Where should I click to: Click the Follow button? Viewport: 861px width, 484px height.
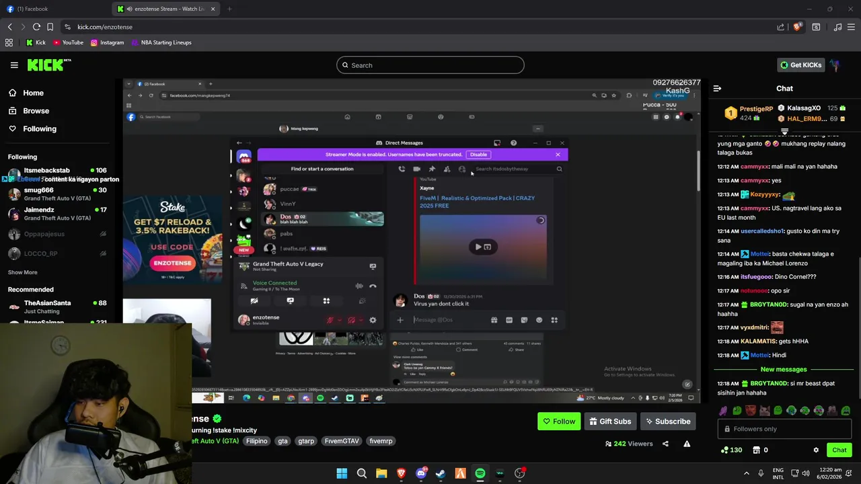pyautogui.click(x=559, y=421)
